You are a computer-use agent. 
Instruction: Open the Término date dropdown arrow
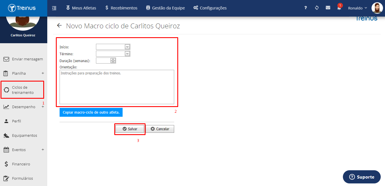(x=127, y=54)
